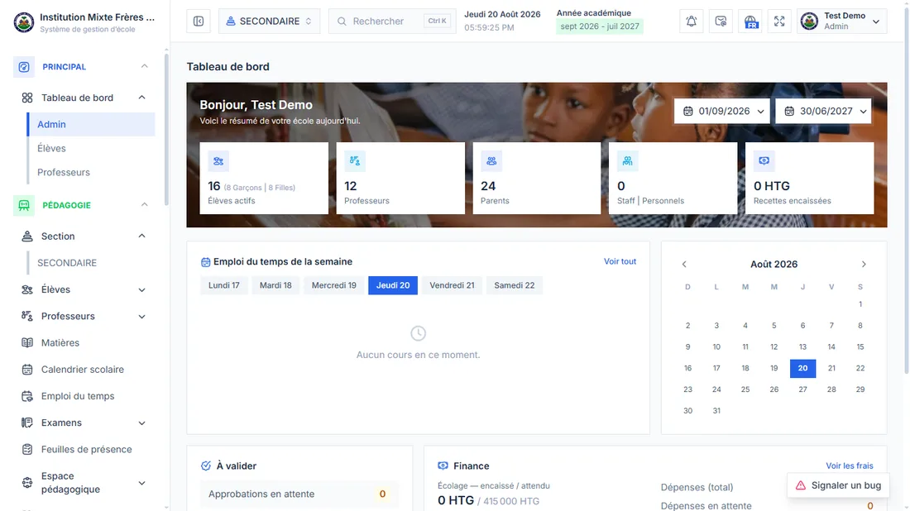910x511 pixels.
Task: Select the Mardi 18 day tab
Action: coord(275,285)
